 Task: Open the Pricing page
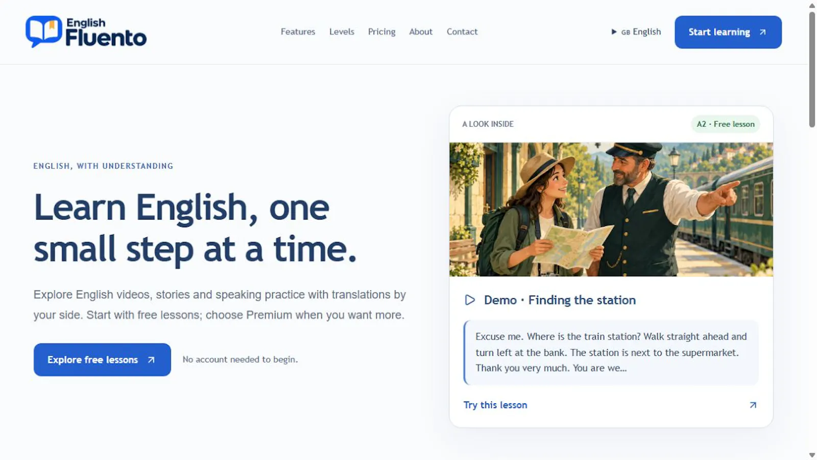[381, 32]
